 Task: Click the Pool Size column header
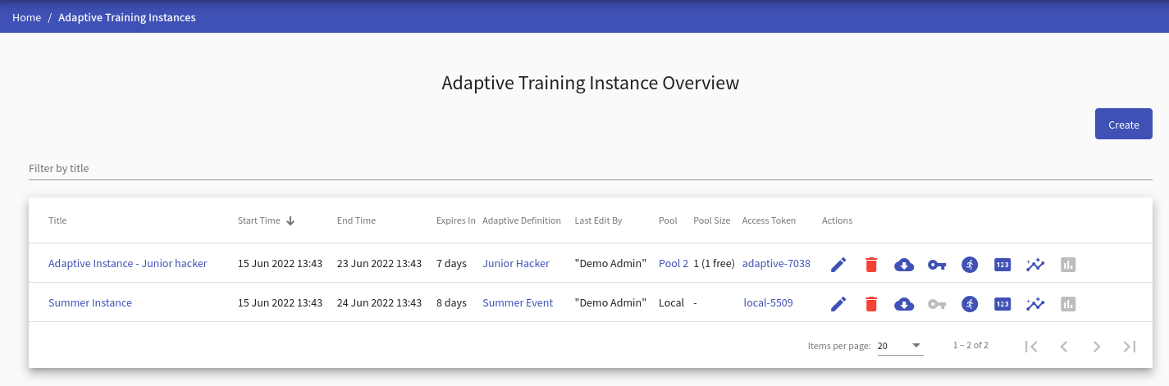click(x=712, y=220)
